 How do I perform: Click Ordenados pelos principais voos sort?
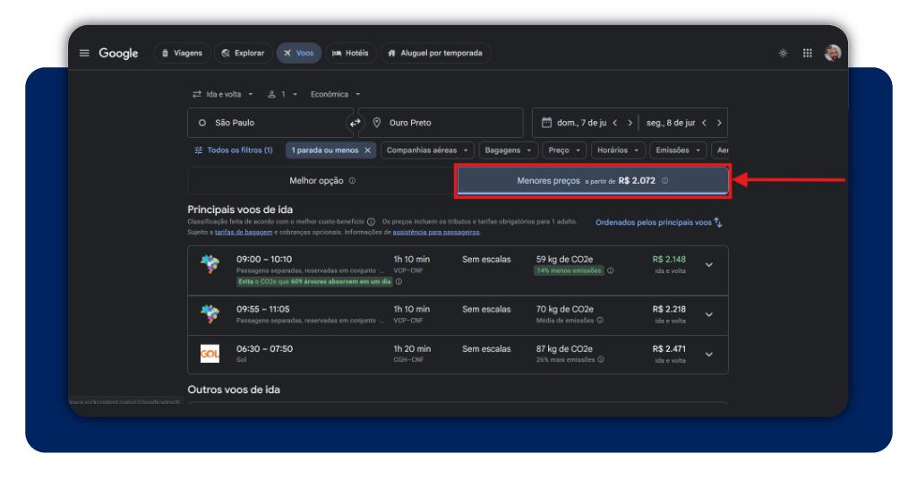(x=658, y=222)
